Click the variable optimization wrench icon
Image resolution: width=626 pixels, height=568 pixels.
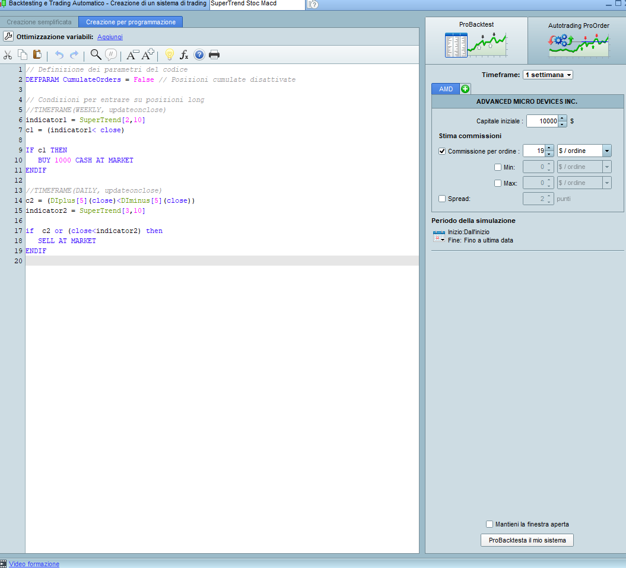pos(8,36)
